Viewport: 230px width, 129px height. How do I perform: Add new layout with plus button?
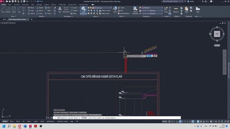[x=77, y=121]
